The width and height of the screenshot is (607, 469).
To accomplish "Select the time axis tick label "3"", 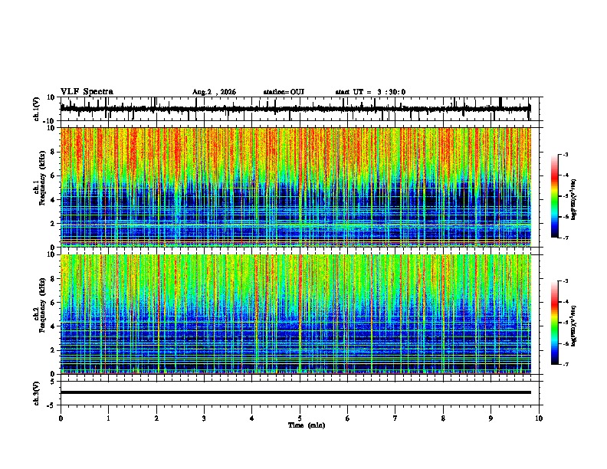I will [204, 418].
